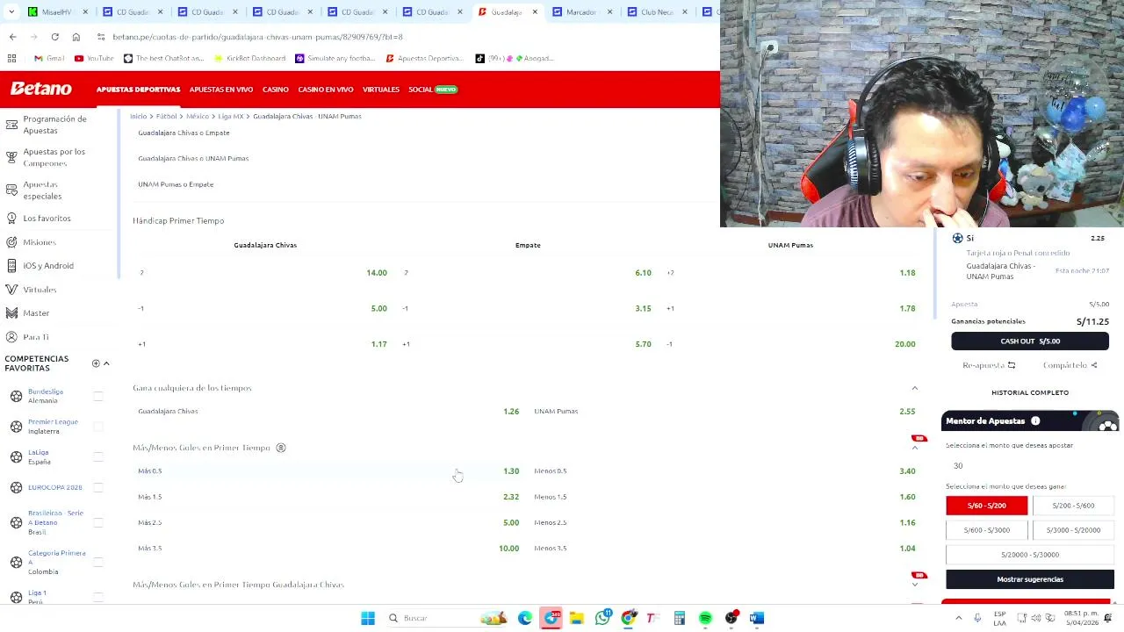1124x632 pixels.
Task: Click the Re-apuesta repeat icon
Action: [x=1012, y=365]
